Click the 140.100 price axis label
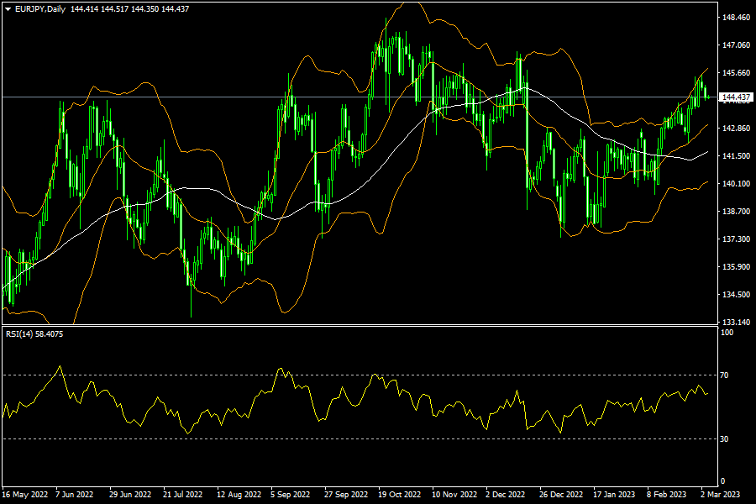This screenshot has height=504, width=756. pos(736,184)
